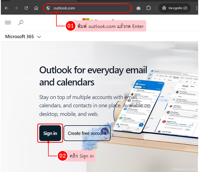This screenshot has width=199, height=172.
Task: Click the Incognito (2) indicator
Action: click(175, 8)
